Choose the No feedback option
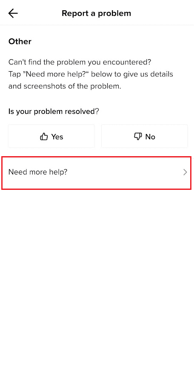194x381 pixels. pyautogui.click(x=144, y=136)
